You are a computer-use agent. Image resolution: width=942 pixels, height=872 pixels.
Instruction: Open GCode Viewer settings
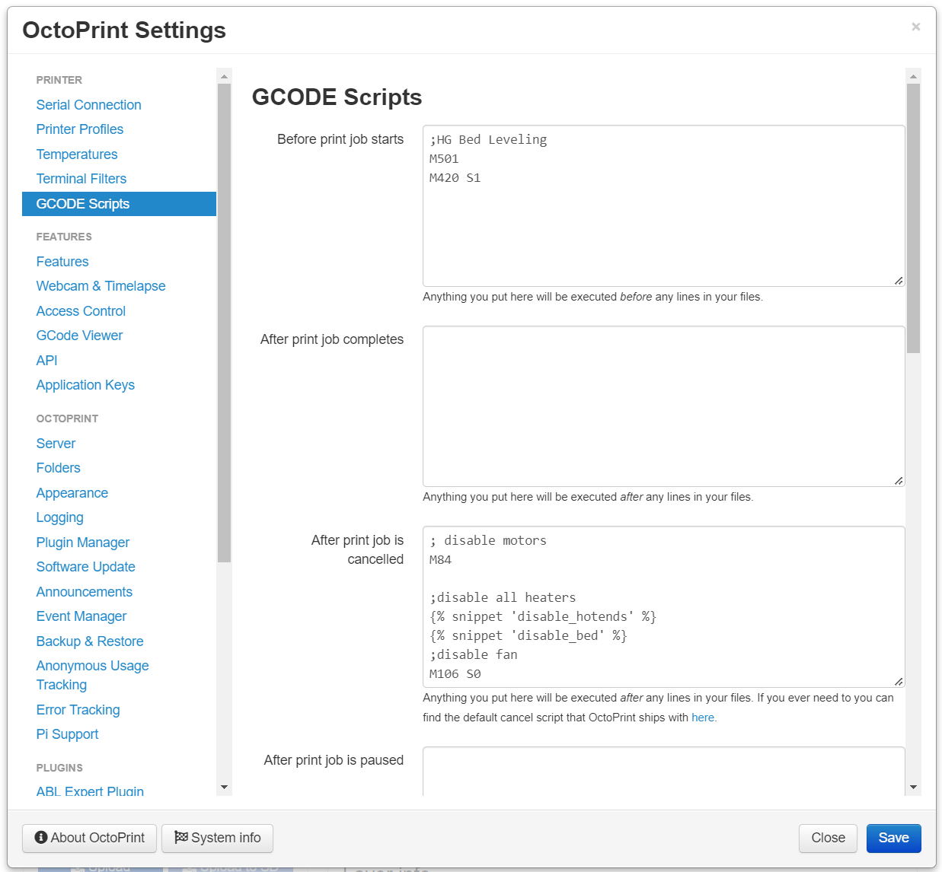pyautogui.click(x=79, y=336)
